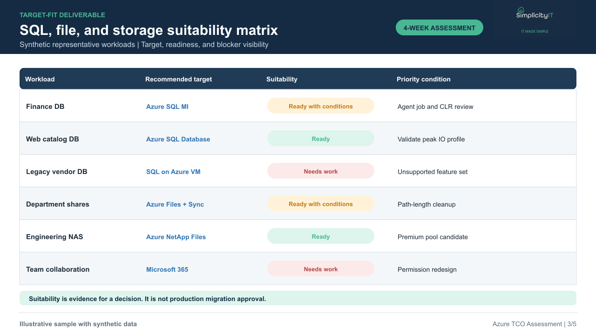This screenshot has width=596, height=335.
Task: Click Department shares 'Ready with conditions' pill
Action: pyautogui.click(x=321, y=204)
